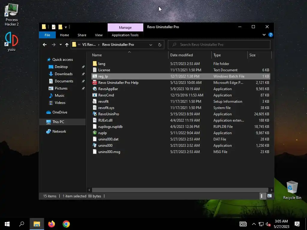Open Documents in the navigation pane

(64, 81)
